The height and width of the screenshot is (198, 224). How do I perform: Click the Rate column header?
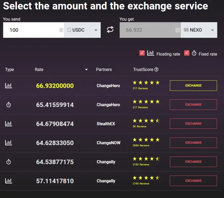coord(39,69)
